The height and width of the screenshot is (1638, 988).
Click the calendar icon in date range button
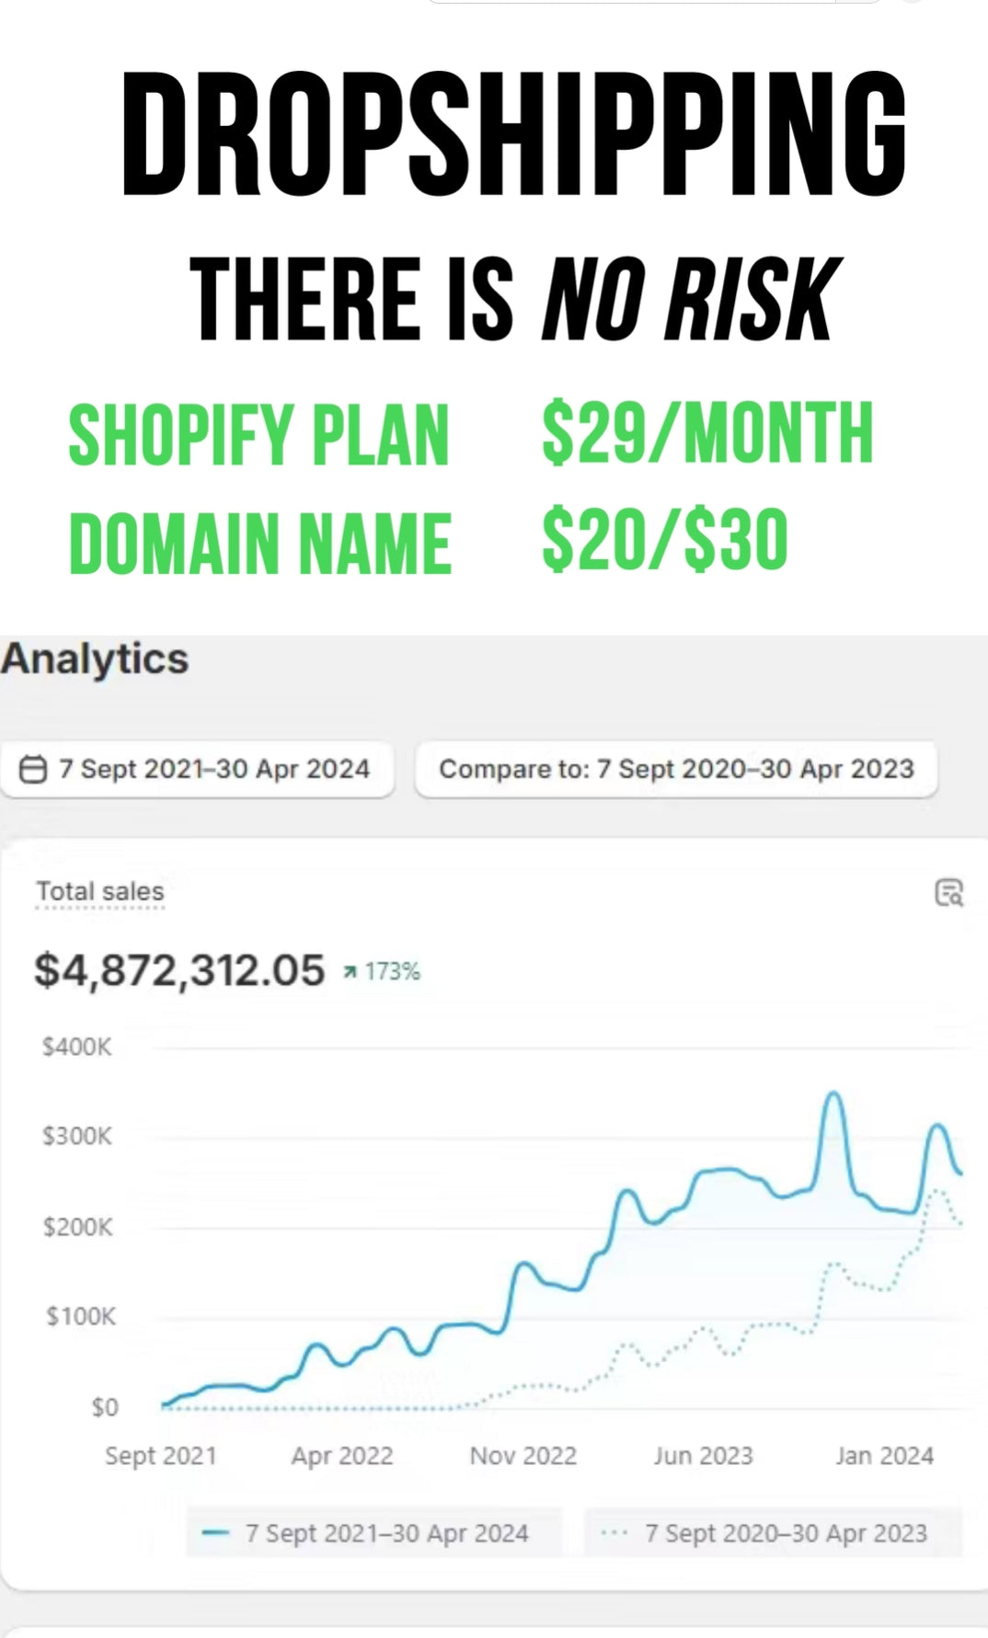pos(33,769)
